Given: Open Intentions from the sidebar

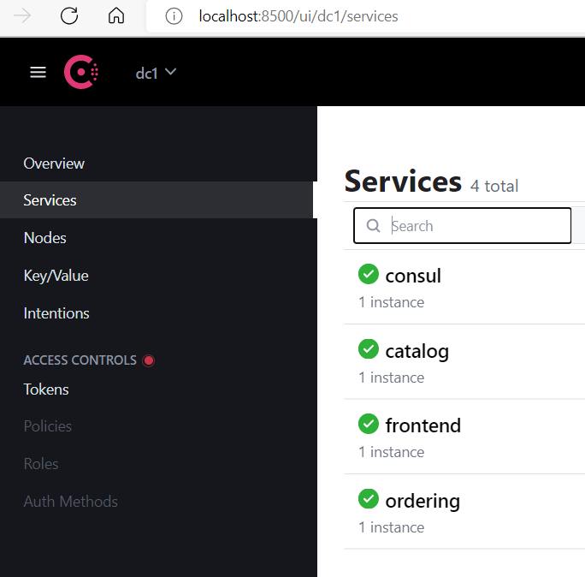Looking at the screenshot, I should tap(56, 313).
